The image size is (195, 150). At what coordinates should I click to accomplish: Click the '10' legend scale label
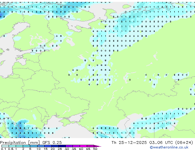38,149
